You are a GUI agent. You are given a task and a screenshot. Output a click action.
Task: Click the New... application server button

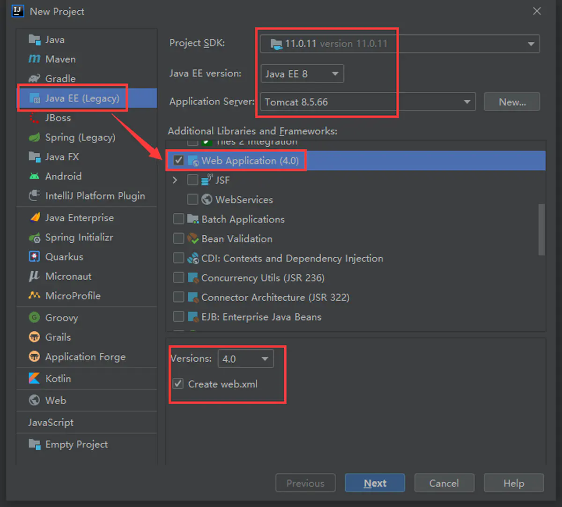[x=512, y=102]
